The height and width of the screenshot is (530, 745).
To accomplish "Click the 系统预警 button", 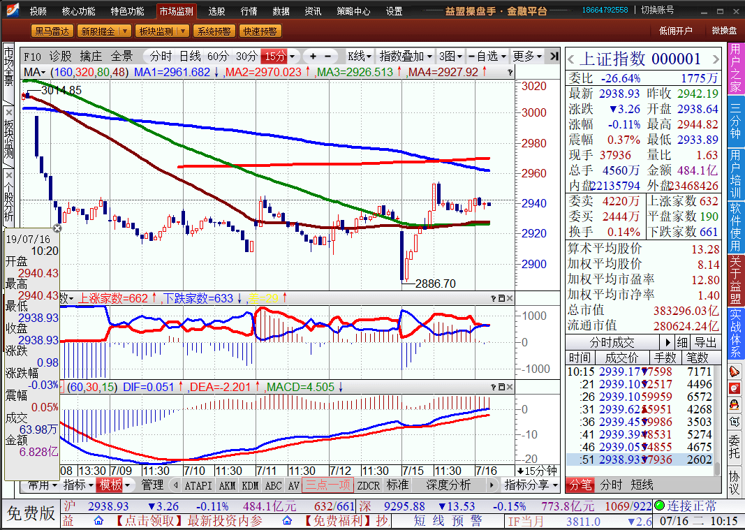I will [214, 31].
